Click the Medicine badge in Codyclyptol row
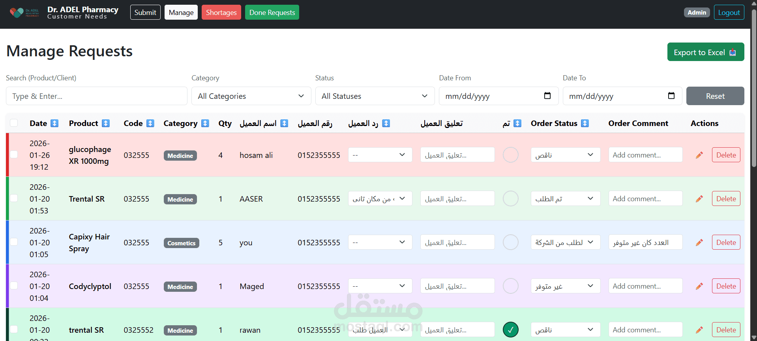Screen dimensions: 757x341 [x=180, y=287]
